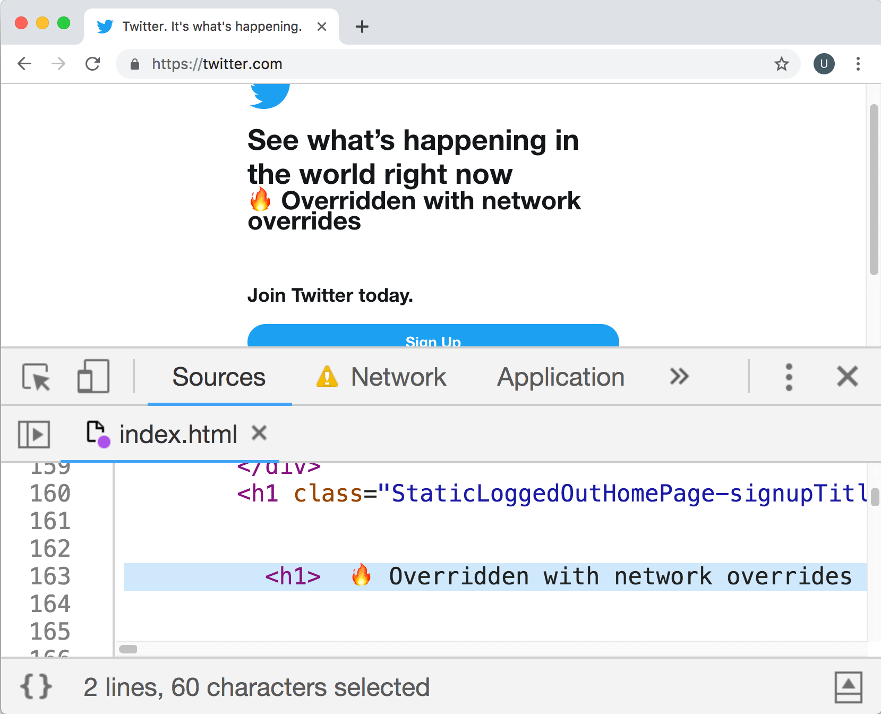881x714 pixels.
Task: Click the fire emoji in the code
Action: (x=361, y=575)
